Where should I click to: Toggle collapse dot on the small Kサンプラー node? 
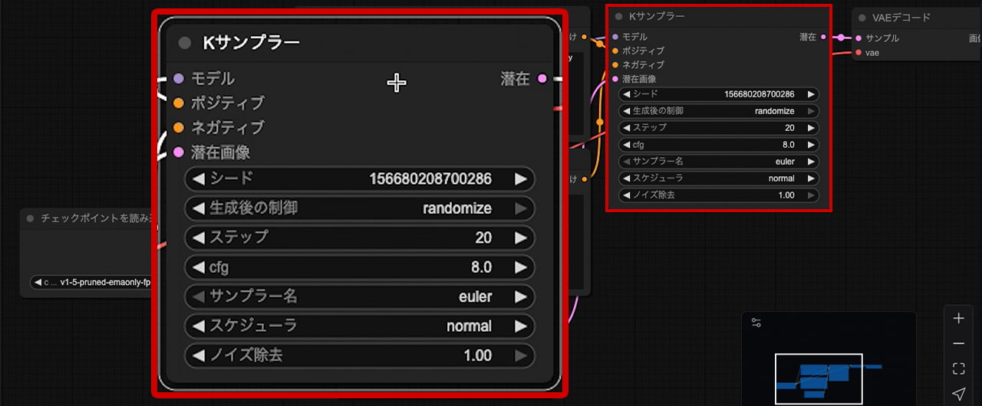point(619,16)
